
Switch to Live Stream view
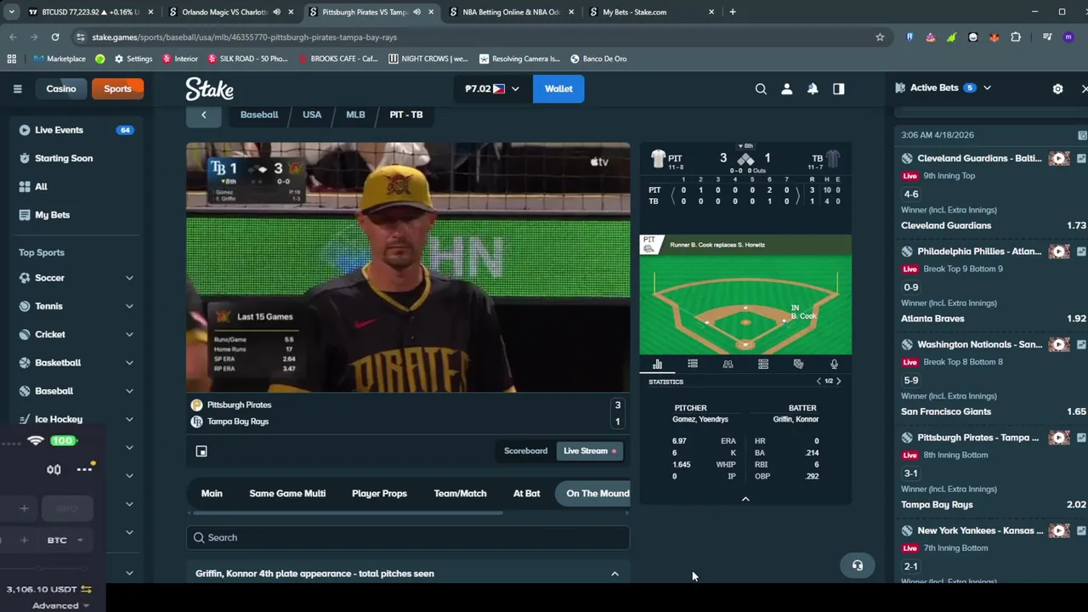pos(590,451)
